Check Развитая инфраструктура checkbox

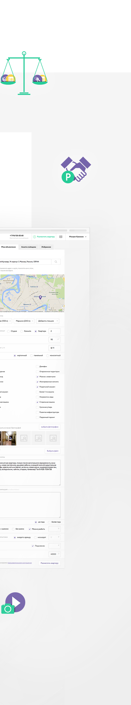pyautogui.click(x=37, y=412)
